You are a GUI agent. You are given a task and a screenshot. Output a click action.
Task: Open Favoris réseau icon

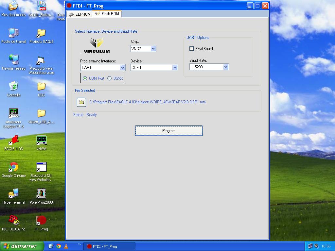[14, 62]
